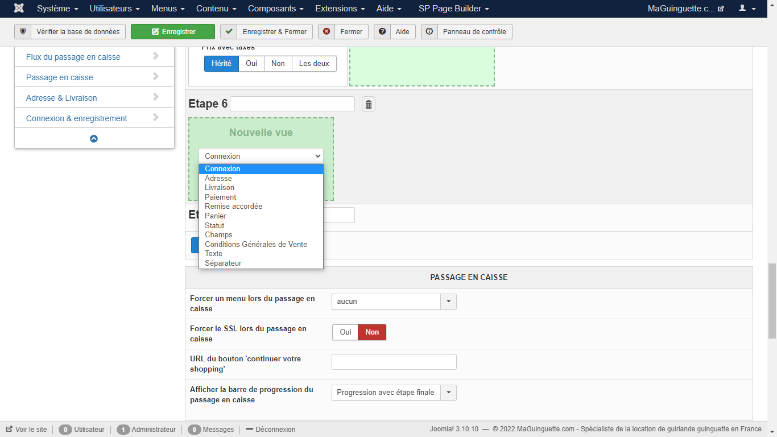The image size is (777, 437).
Task: Open progress bar display dropdown
Action: (x=394, y=393)
